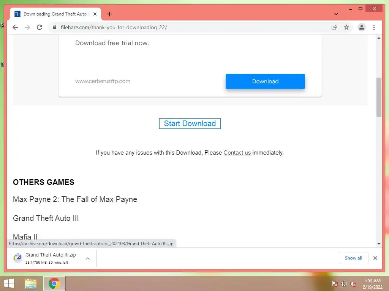
Task: Reload the current page
Action: click(x=40, y=27)
